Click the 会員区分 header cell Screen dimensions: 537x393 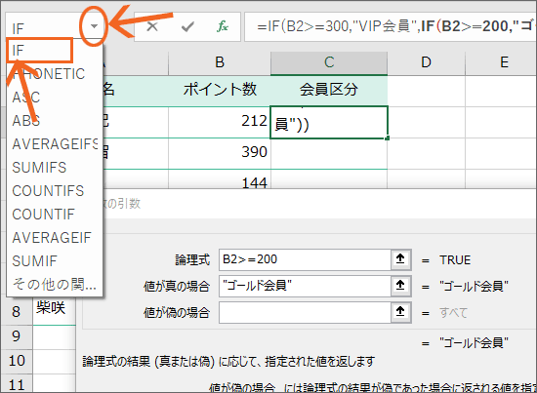pos(329,90)
